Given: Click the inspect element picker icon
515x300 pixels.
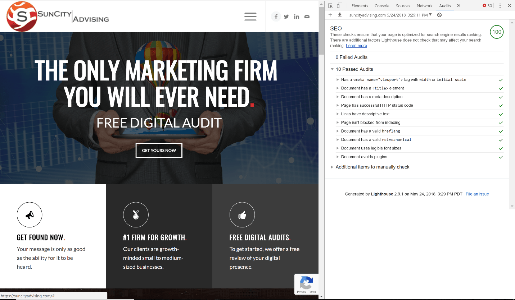Looking at the screenshot, I should click(x=330, y=6).
